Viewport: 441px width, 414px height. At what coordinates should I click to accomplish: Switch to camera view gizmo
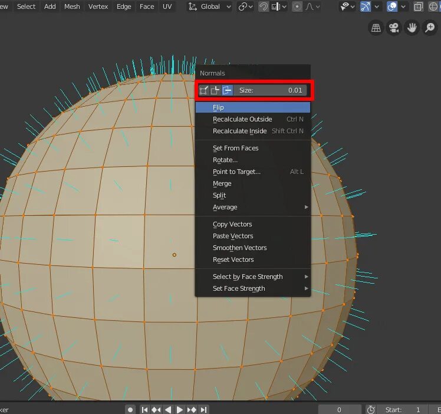click(394, 28)
